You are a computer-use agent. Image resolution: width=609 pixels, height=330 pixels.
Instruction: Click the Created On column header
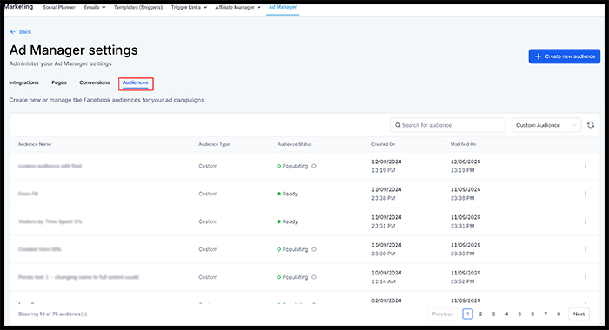[x=383, y=144]
